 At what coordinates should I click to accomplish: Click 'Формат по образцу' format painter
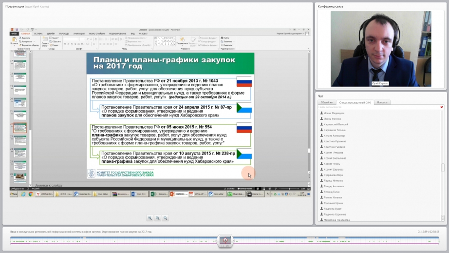pos(29,45)
